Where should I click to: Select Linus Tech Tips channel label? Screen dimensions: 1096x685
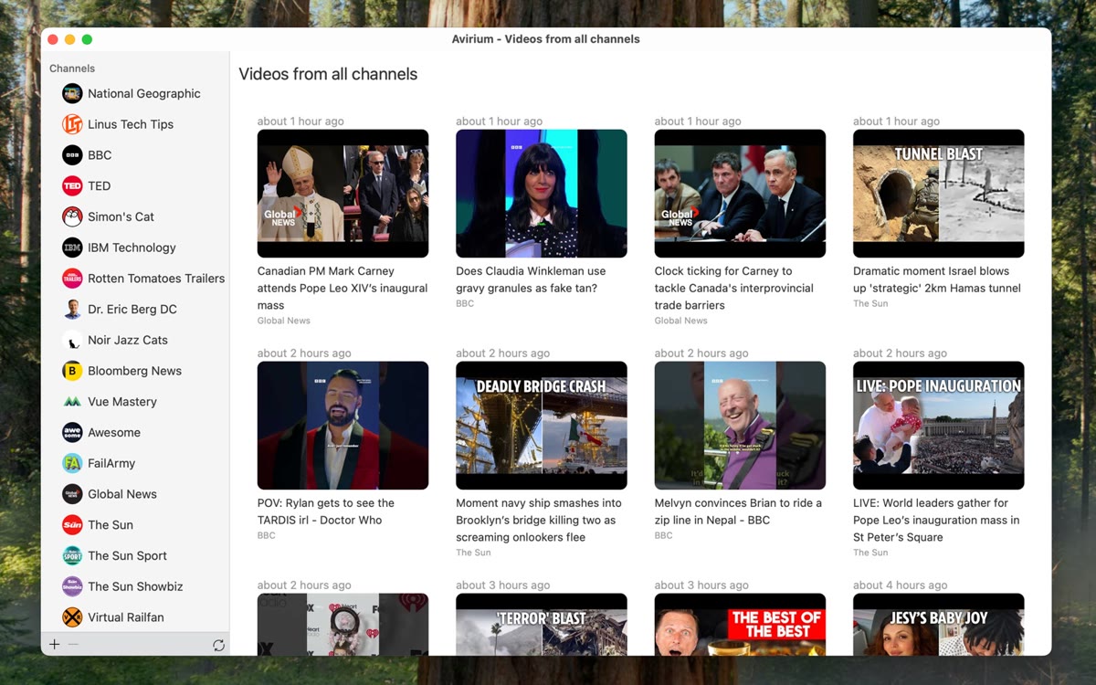(x=131, y=124)
